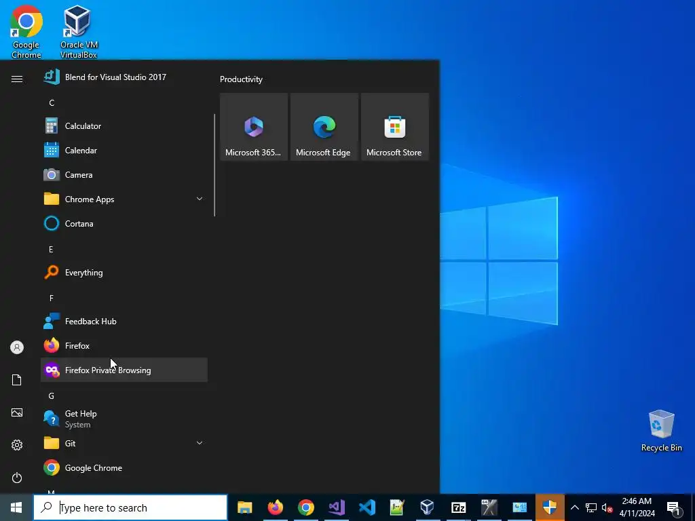This screenshot has height=521, width=695.
Task: Jump to letter G section header
Action: 52,395
